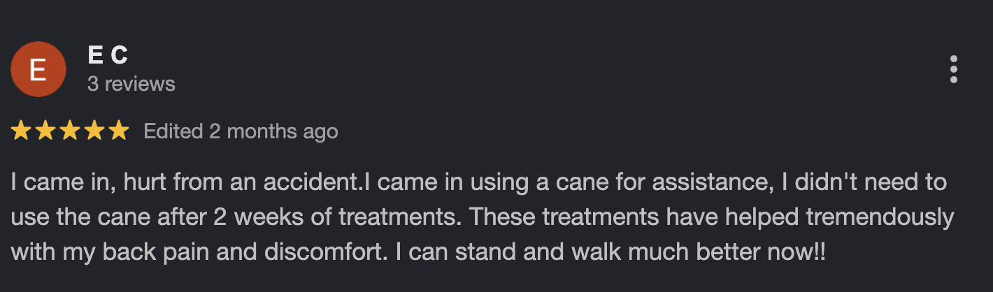Image resolution: width=993 pixels, height=292 pixels.
Task: Click the Edited 2 months ago timestamp
Action: pyautogui.click(x=241, y=131)
